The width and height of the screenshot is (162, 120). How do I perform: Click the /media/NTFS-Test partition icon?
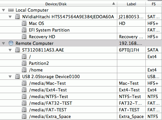[24, 96]
